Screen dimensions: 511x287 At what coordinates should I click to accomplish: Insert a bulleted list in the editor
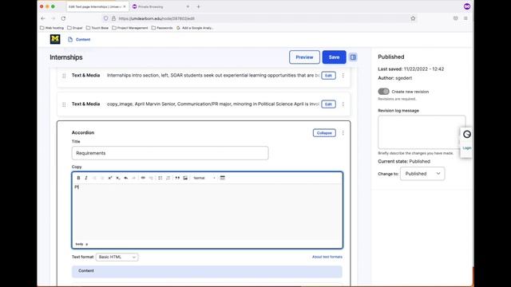[160, 178]
